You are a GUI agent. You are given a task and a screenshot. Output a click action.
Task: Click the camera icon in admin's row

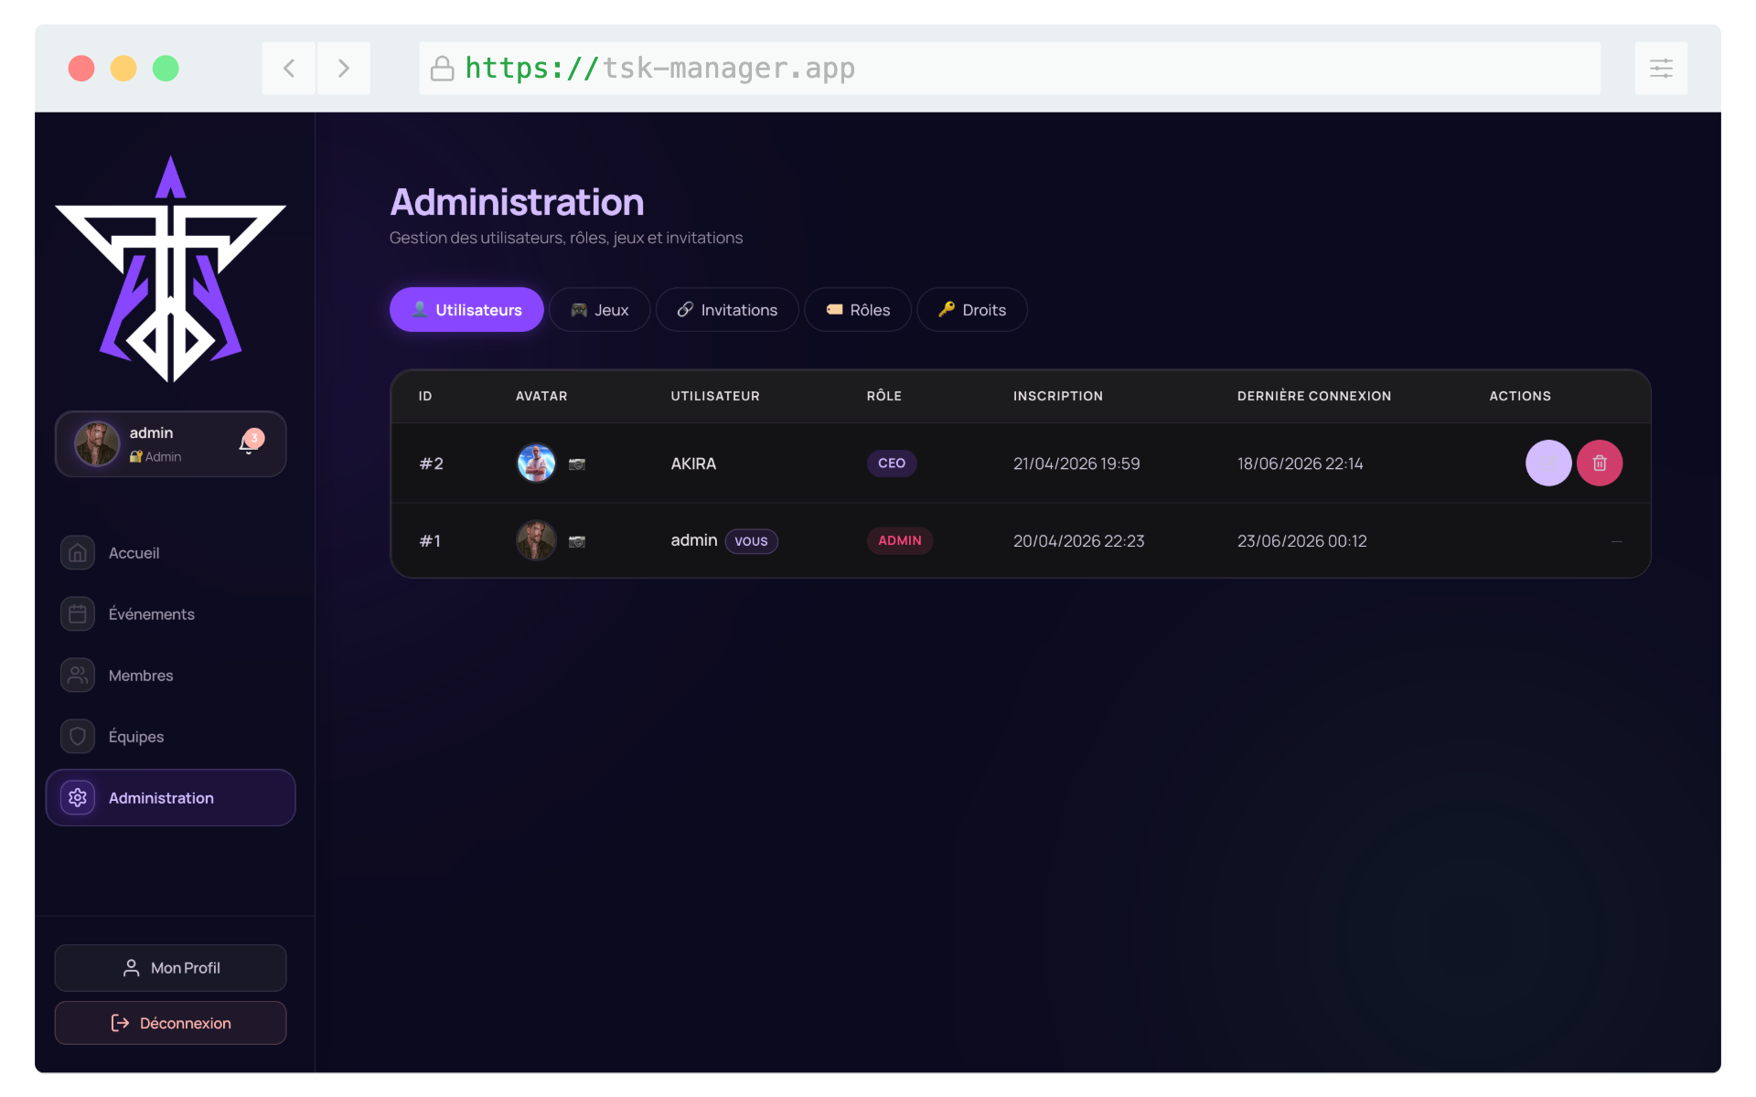coord(577,541)
